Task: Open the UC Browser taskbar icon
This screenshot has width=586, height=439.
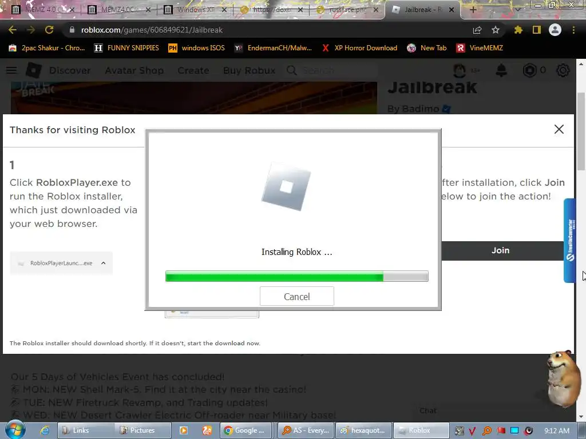Action: pos(207,430)
